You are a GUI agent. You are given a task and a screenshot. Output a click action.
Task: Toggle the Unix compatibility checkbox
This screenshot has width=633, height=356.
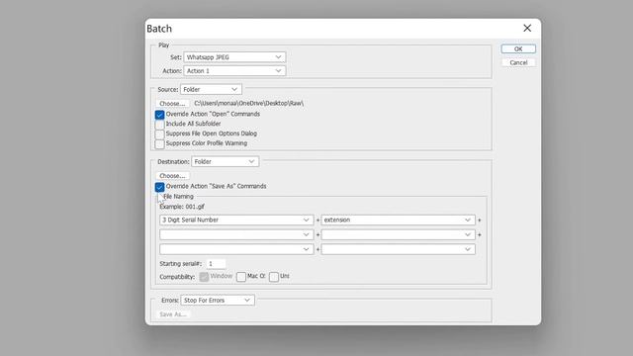click(274, 277)
